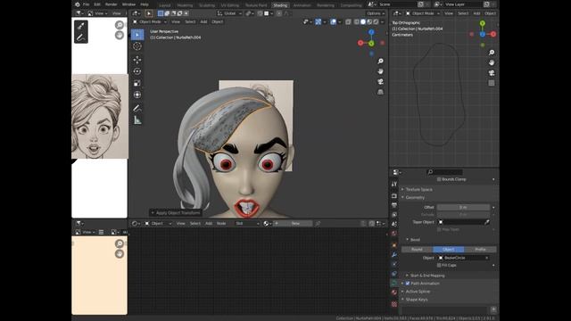Select the Cursor tool in viewport toolbar
The height and width of the screenshot is (321, 571).
(137, 45)
